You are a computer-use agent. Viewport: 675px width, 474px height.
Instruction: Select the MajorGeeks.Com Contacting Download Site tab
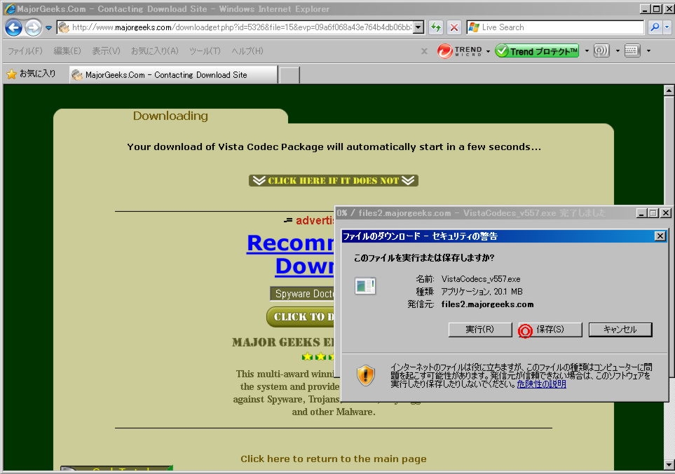(x=173, y=74)
